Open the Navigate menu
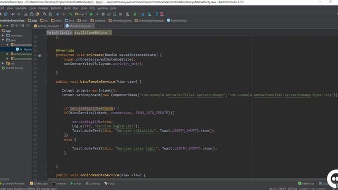338x190 pixels. 21,8
